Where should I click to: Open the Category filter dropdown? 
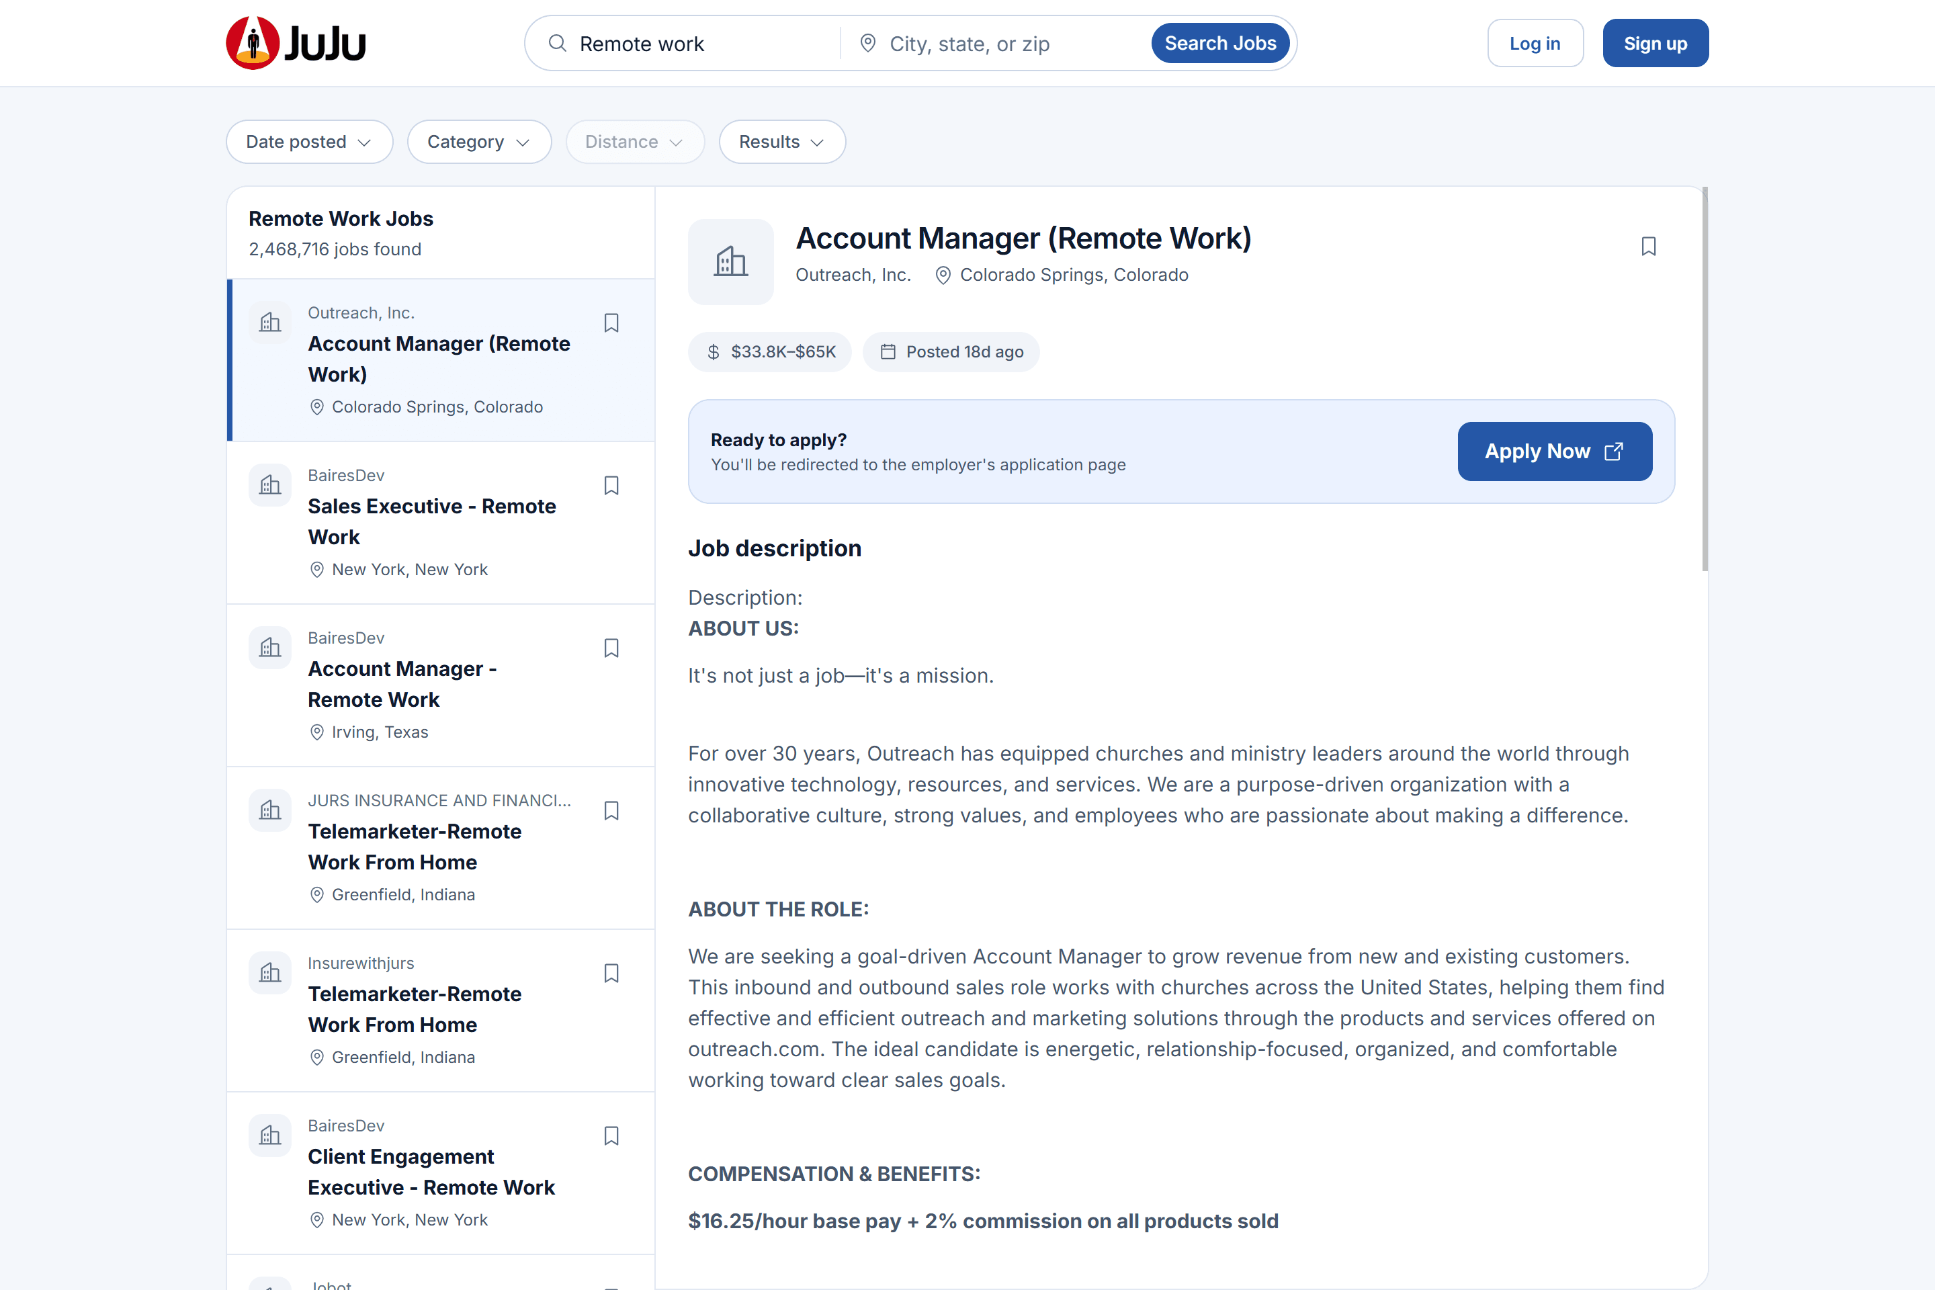[x=479, y=142]
